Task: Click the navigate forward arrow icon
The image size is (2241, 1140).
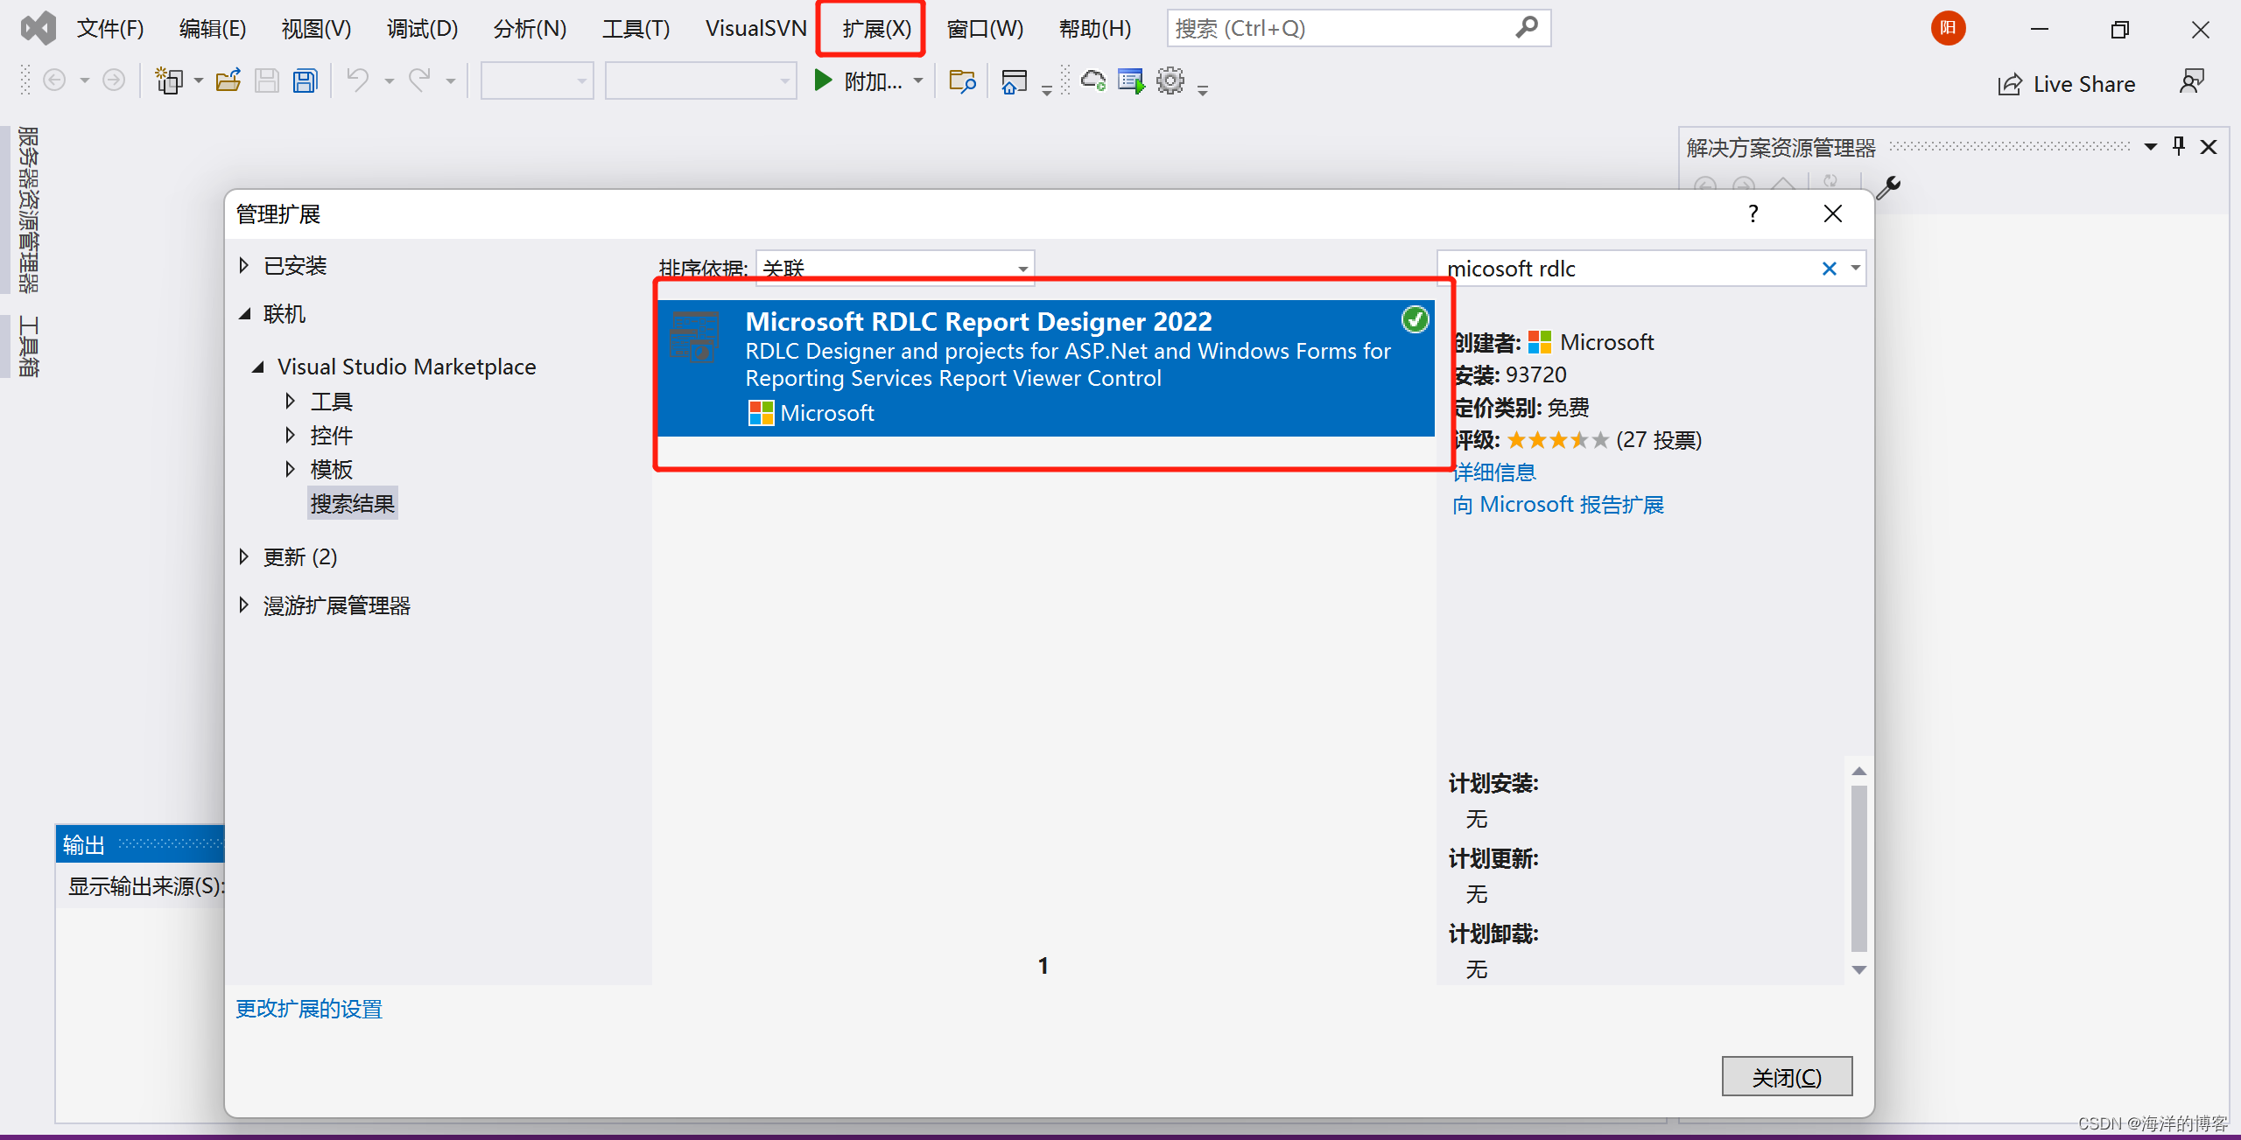Action: coord(114,81)
